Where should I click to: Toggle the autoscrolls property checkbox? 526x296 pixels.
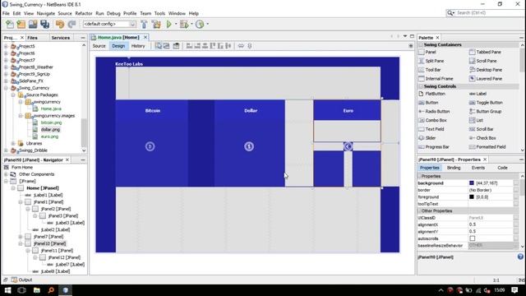click(x=473, y=238)
